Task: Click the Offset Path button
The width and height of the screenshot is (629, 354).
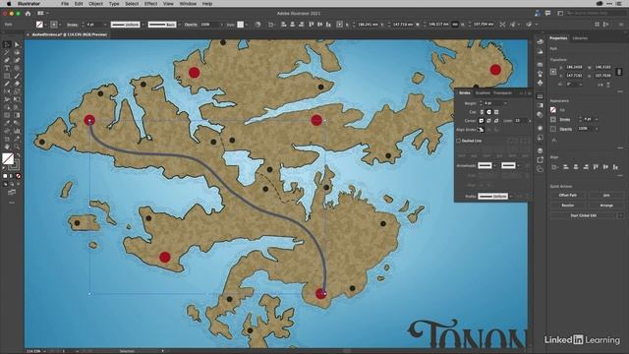Action: (x=568, y=195)
